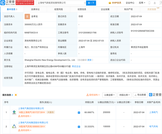Click taxpayer ID 91310120MABT00C0X8

coord(143,31)
